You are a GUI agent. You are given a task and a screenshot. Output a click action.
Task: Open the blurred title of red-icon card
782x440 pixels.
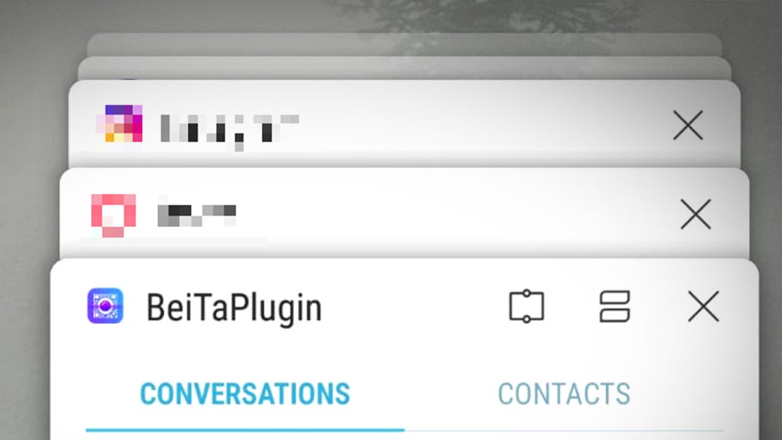coord(196,215)
